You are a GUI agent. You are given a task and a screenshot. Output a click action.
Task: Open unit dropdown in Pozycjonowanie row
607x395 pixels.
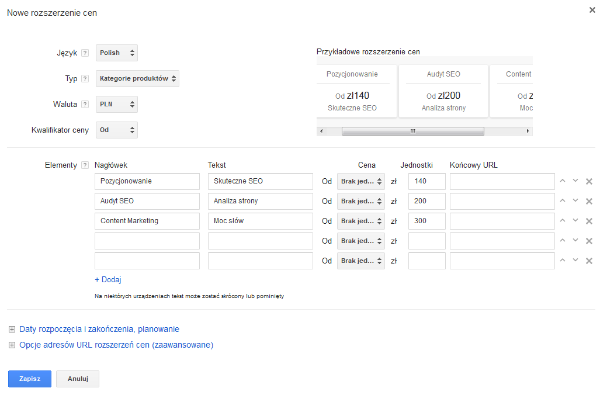pyautogui.click(x=361, y=181)
